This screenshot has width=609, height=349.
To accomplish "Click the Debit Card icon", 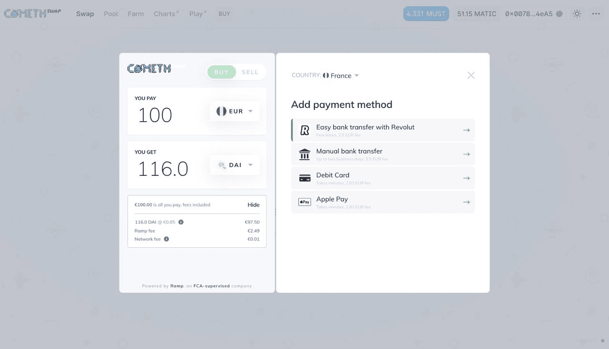I will point(304,178).
